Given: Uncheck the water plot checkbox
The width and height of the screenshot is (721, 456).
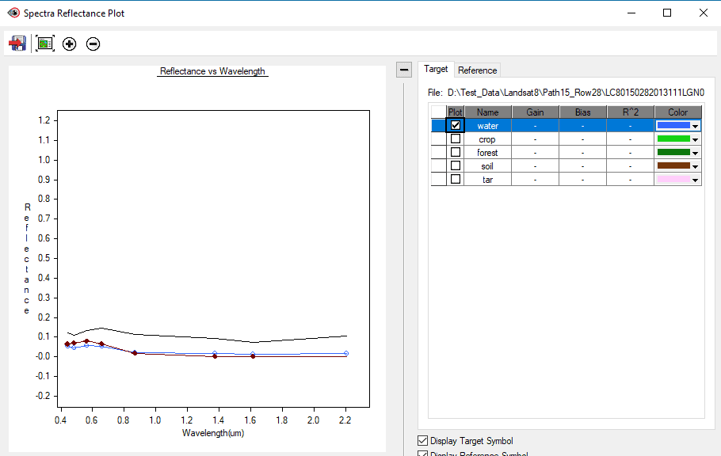Looking at the screenshot, I should pyautogui.click(x=456, y=125).
